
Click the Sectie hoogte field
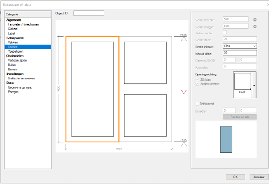pos(236,26)
